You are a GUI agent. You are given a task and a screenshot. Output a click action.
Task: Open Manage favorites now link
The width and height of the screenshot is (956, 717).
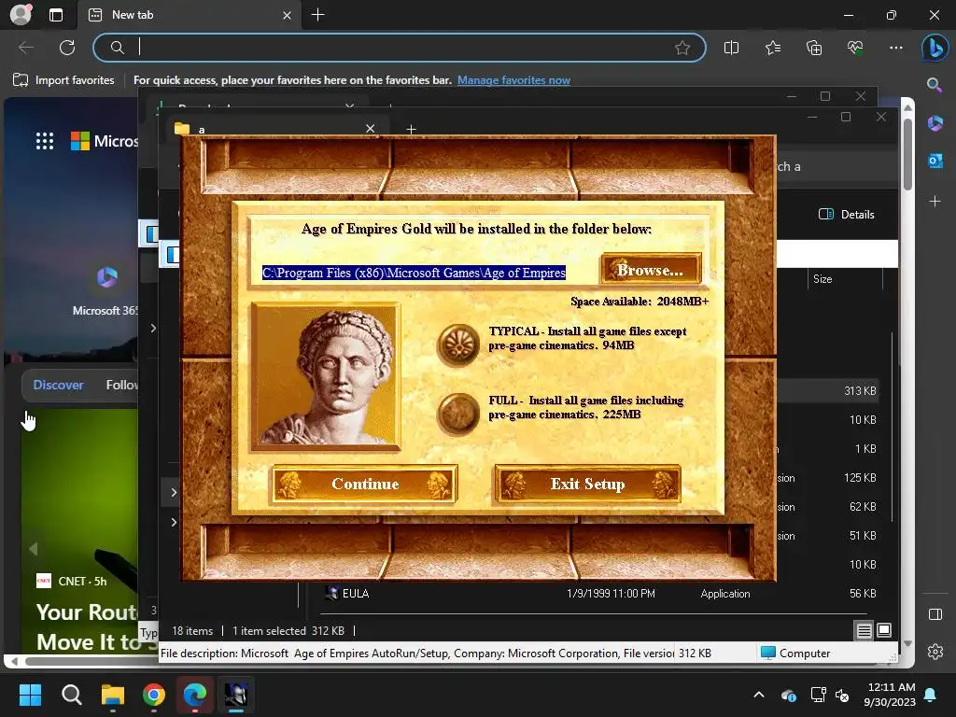tap(513, 80)
